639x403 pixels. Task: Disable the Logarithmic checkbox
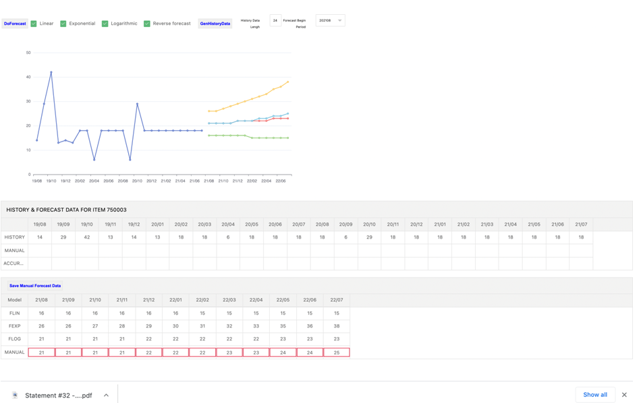105,24
